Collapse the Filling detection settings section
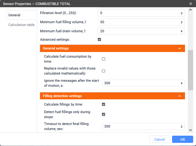196x146 pixels. click(179, 96)
